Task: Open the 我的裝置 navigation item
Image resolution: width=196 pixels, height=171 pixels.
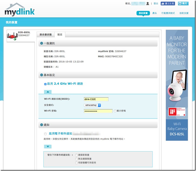Action: (x=143, y=13)
